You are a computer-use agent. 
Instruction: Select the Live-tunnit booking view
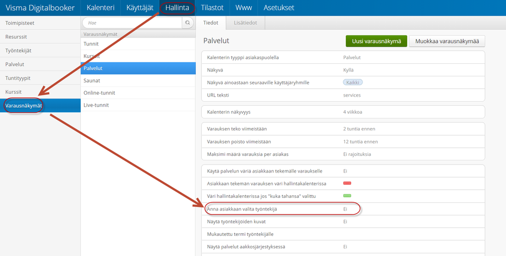[x=138, y=105]
